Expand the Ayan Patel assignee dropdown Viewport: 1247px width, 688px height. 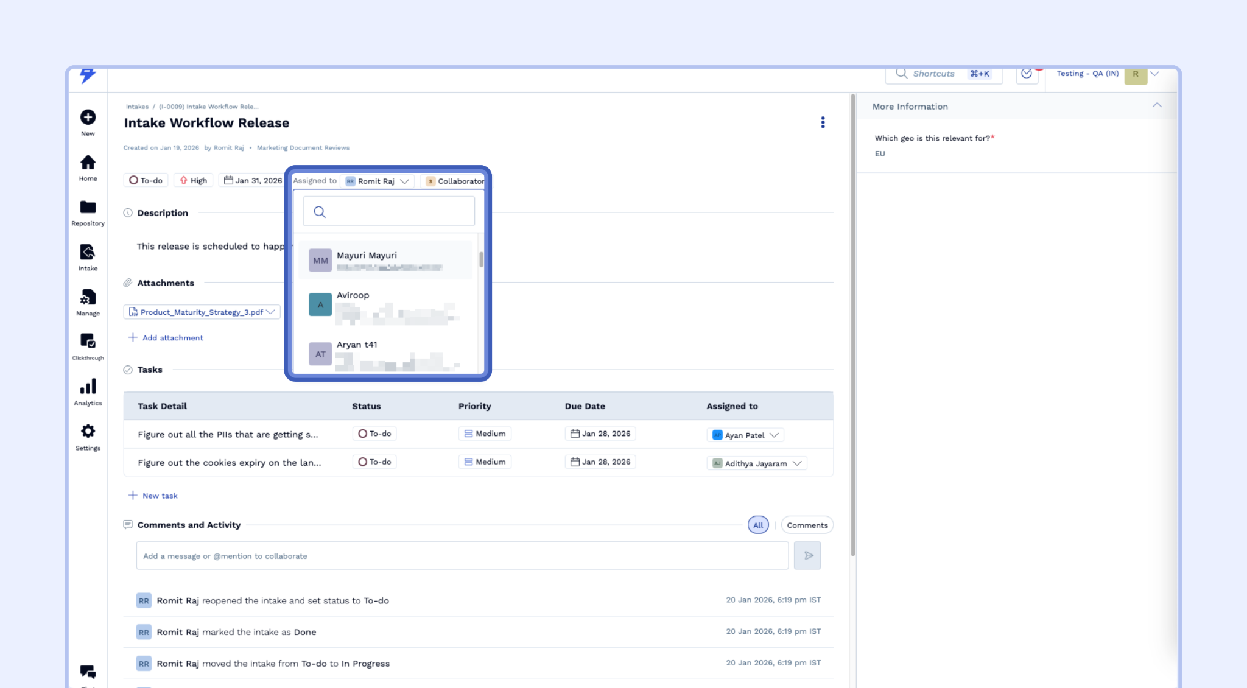pos(746,435)
